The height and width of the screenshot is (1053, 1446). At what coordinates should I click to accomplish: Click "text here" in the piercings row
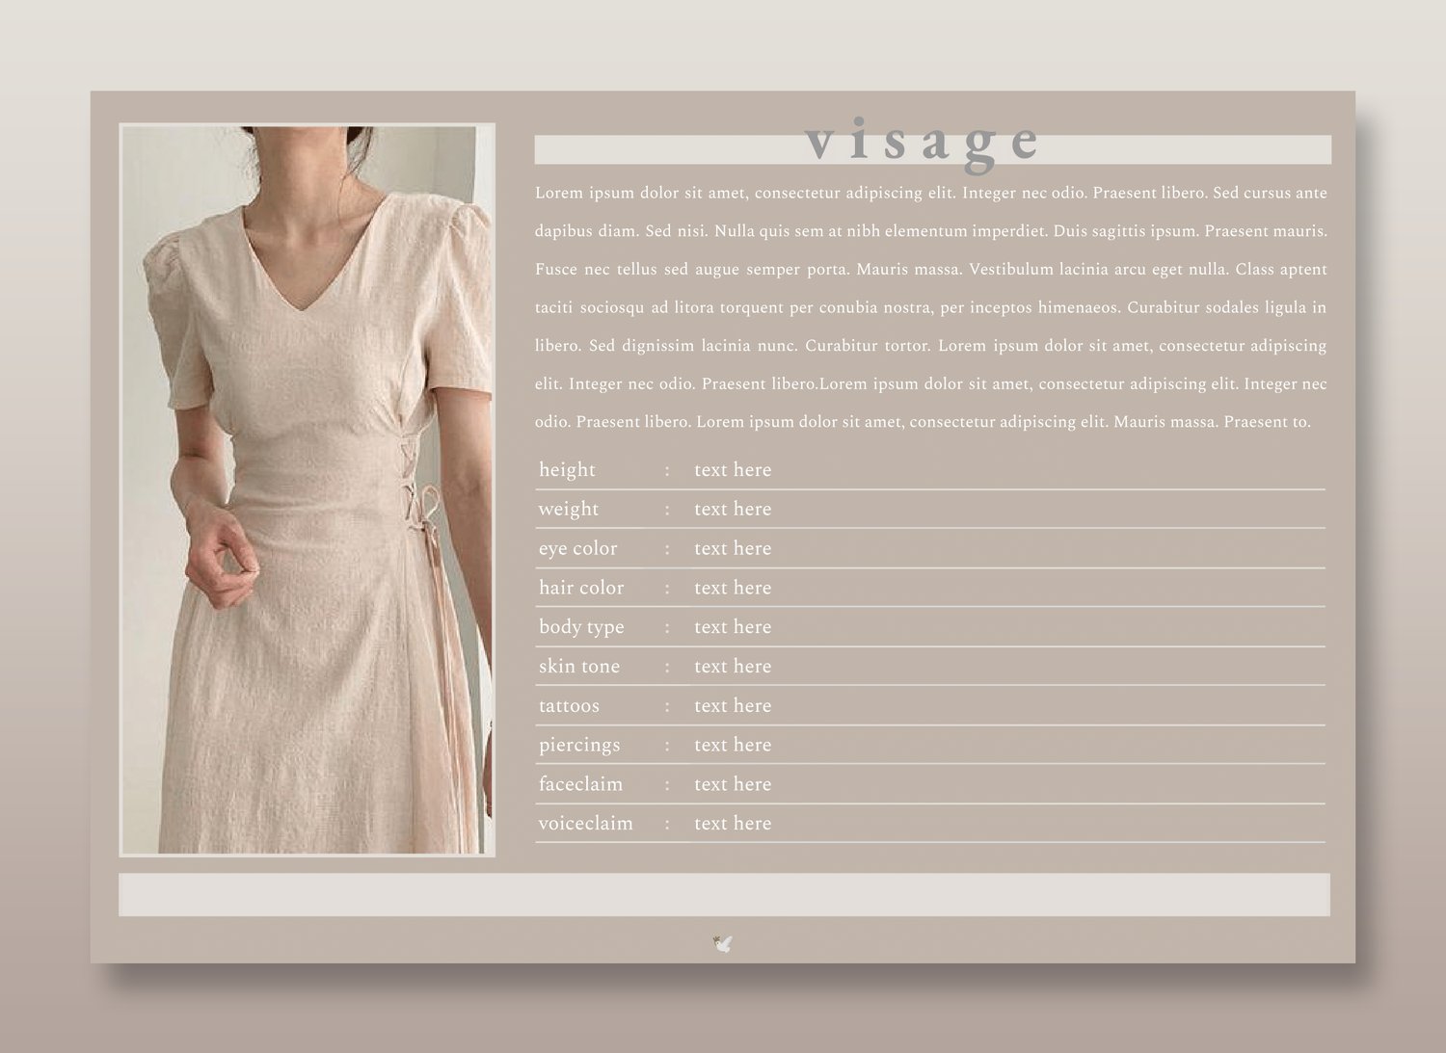[733, 745]
